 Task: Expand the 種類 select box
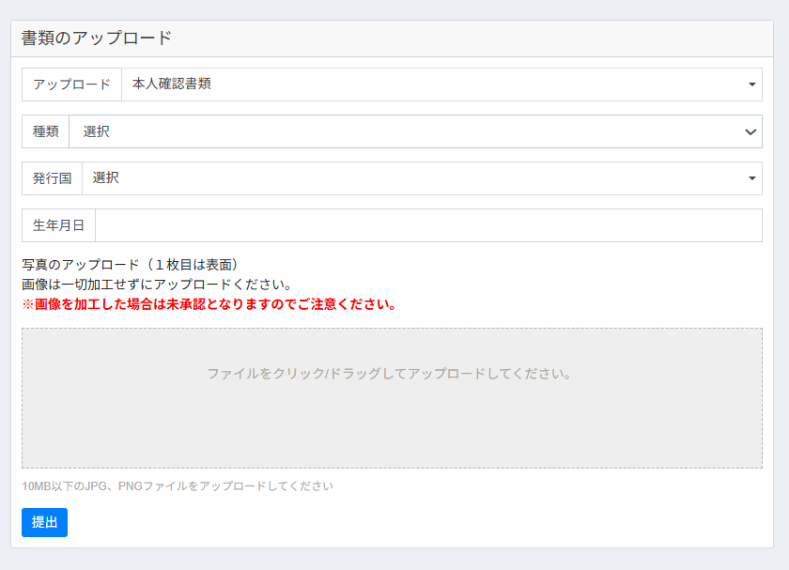pyautogui.click(x=413, y=131)
